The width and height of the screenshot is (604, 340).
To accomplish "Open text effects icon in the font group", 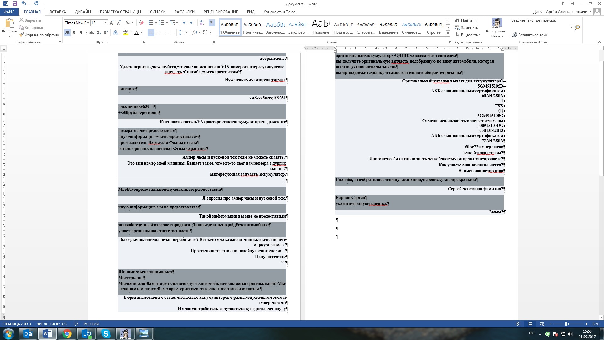I will (115, 32).
